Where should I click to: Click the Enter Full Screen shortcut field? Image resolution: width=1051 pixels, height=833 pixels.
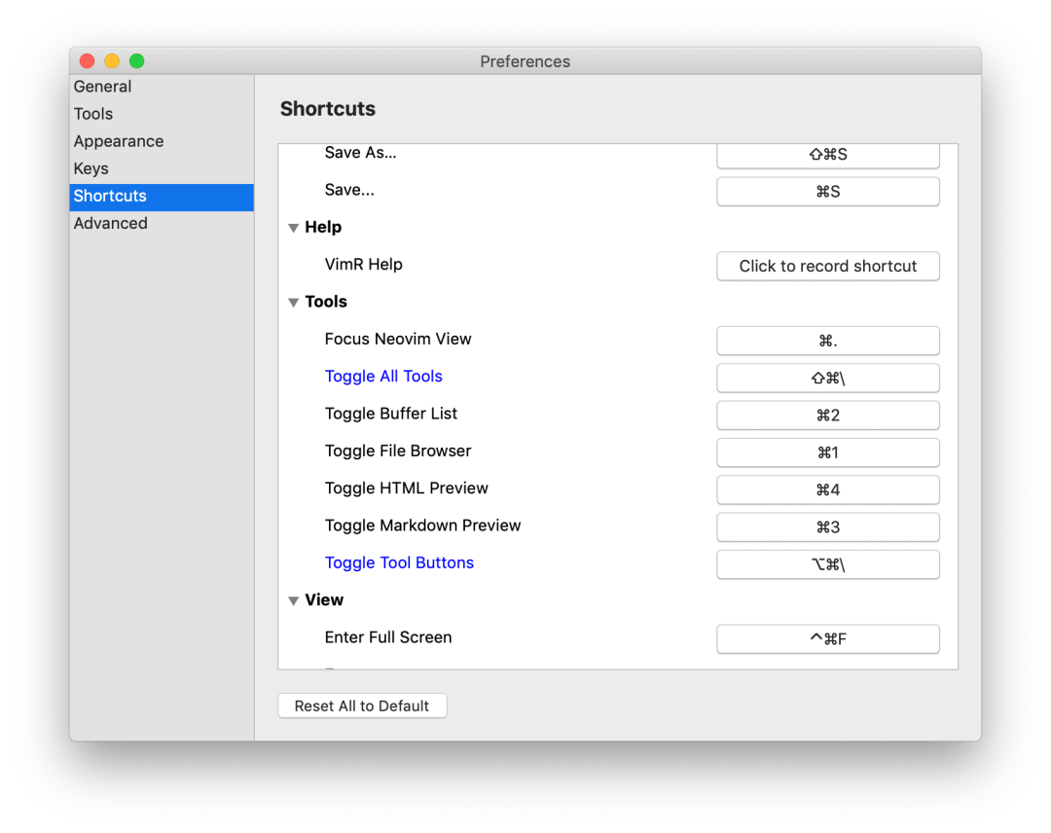pyautogui.click(x=828, y=638)
